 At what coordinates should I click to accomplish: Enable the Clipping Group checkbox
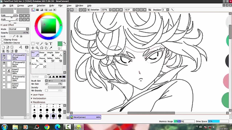tap(2, 39)
